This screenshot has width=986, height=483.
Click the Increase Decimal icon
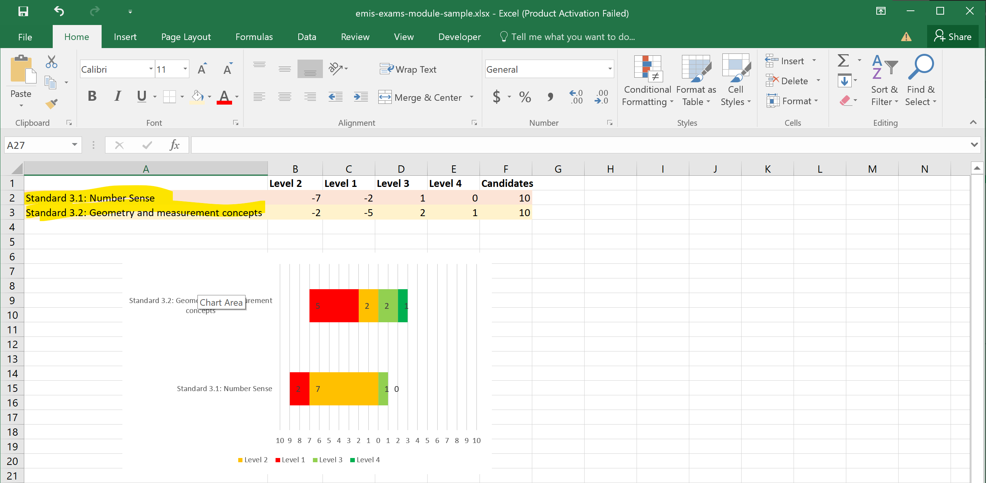coord(577,97)
